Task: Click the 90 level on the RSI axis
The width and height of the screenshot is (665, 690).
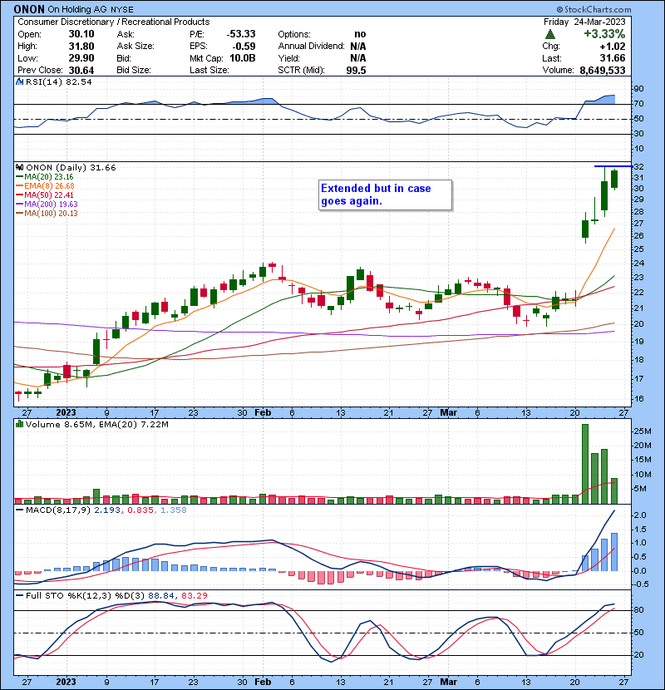Action: tap(638, 89)
